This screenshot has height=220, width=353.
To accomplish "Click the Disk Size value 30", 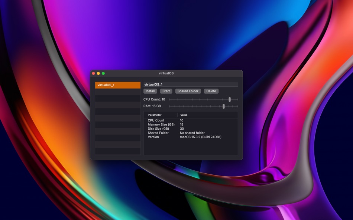I will pos(182,129).
